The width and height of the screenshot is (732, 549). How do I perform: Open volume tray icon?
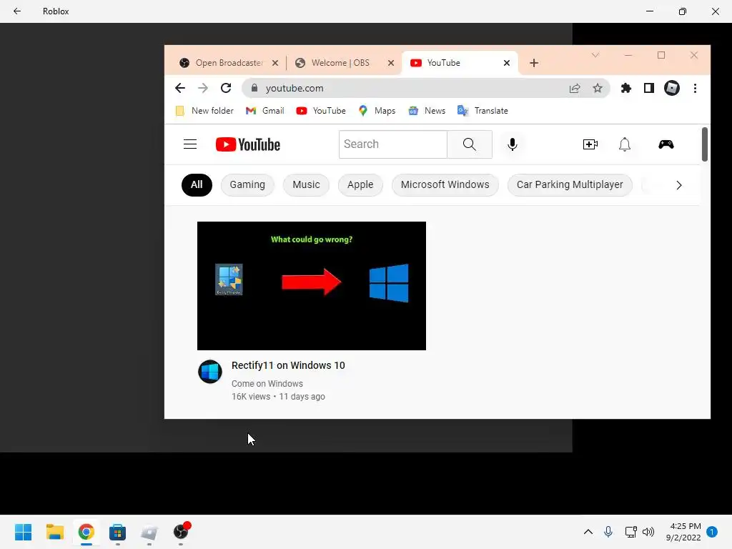tap(648, 532)
